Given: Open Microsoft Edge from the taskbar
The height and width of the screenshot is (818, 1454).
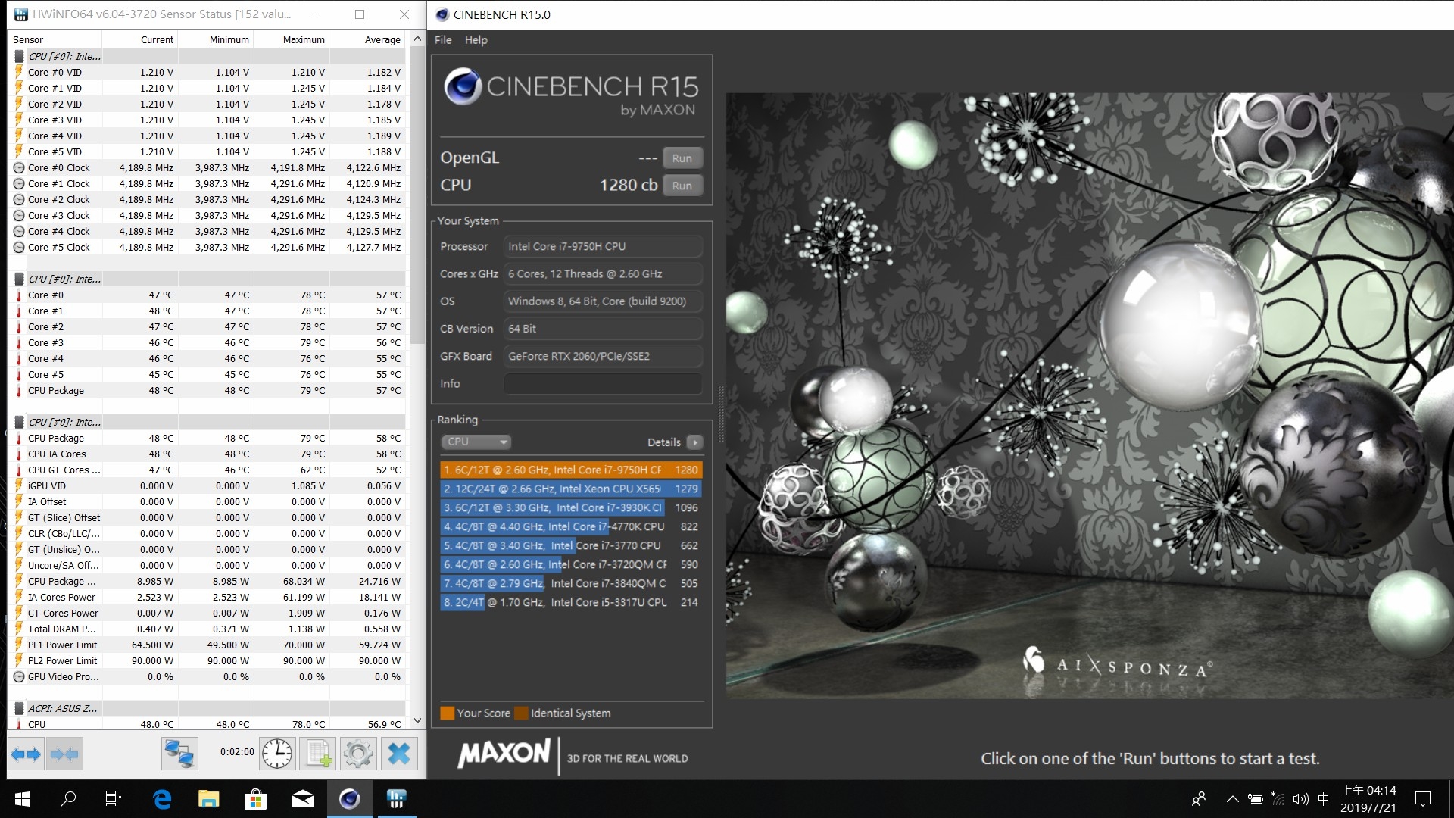Looking at the screenshot, I should click(x=162, y=798).
